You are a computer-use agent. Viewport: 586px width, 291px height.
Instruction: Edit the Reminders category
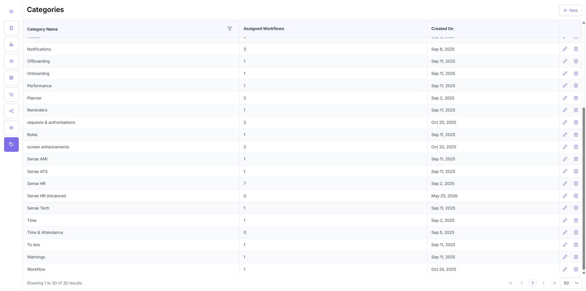[x=565, y=110]
